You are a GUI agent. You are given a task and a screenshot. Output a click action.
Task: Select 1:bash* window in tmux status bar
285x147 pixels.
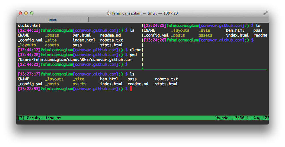53,118
